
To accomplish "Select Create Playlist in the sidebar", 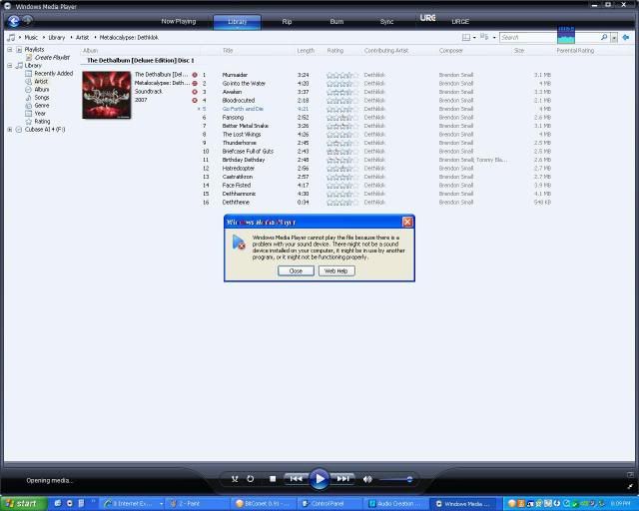I will pyautogui.click(x=52, y=58).
